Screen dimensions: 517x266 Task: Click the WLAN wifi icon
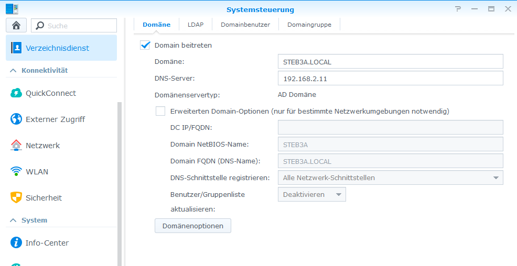tap(16, 172)
